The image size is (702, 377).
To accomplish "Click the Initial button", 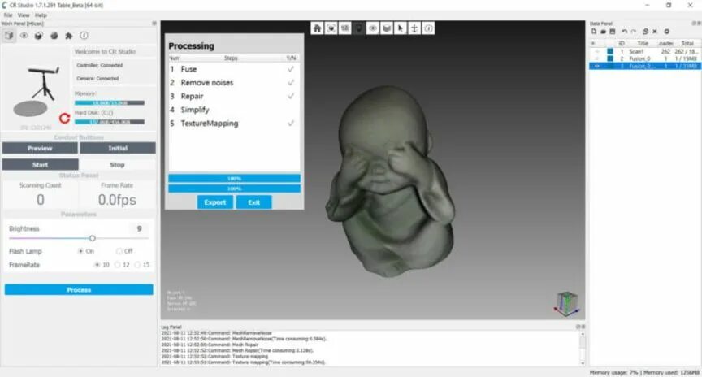I will tap(118, 148).
